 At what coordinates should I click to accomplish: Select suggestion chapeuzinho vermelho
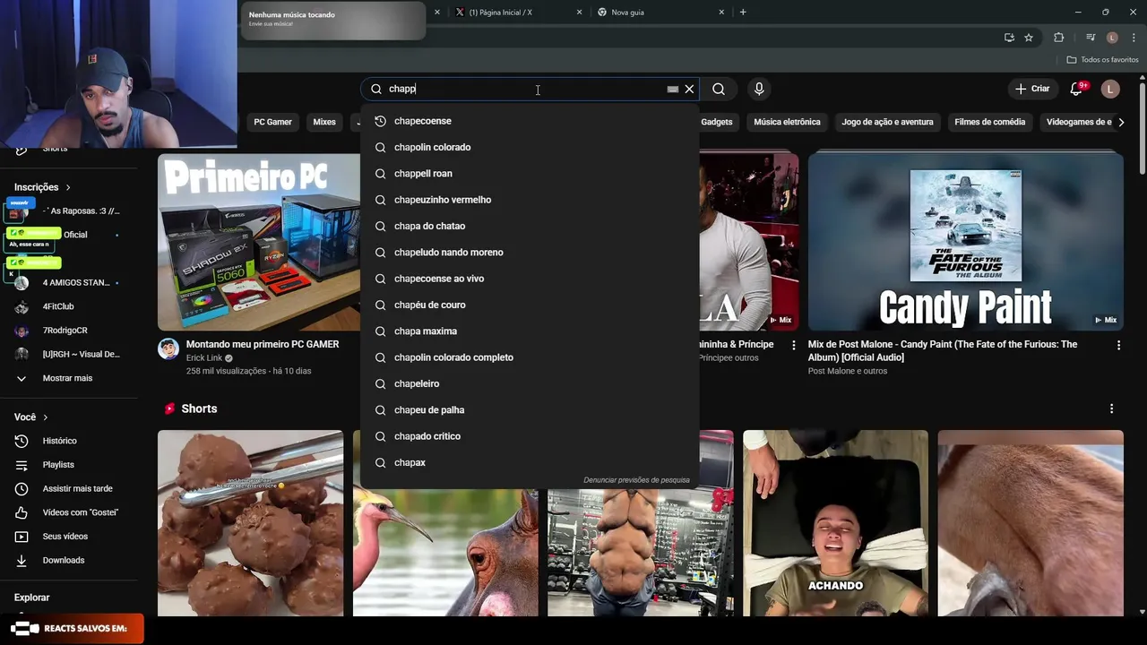(530, 200)
